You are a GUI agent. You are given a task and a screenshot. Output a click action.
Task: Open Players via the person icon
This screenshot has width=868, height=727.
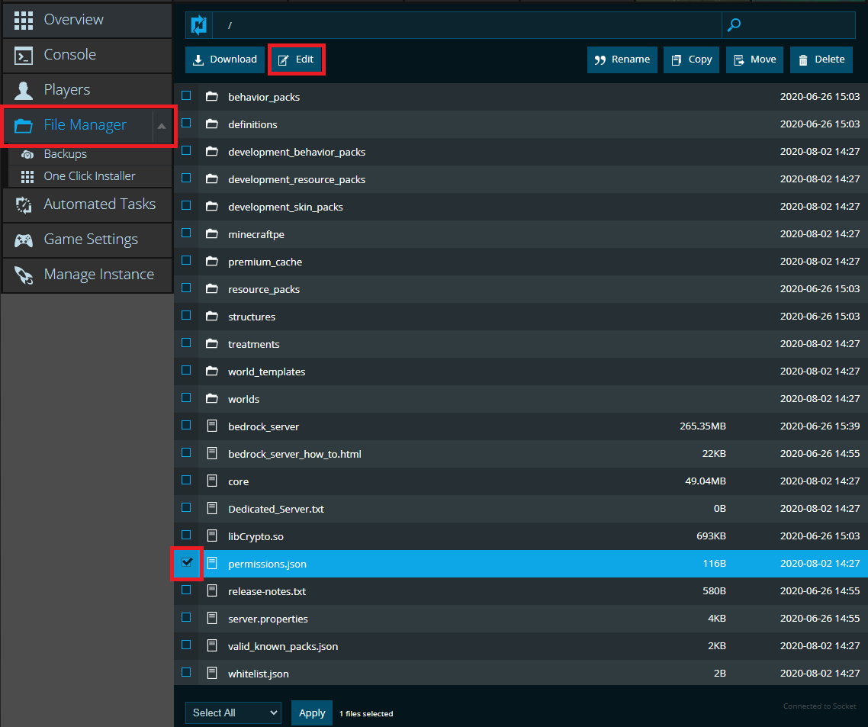tap(24, 90)
